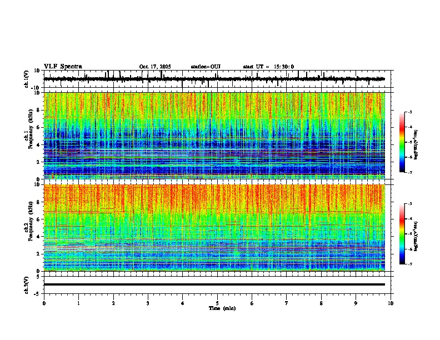Click the "1" tick label on time axis
The width and height of the screenshot is (440, 340).
tap(78, 303)
